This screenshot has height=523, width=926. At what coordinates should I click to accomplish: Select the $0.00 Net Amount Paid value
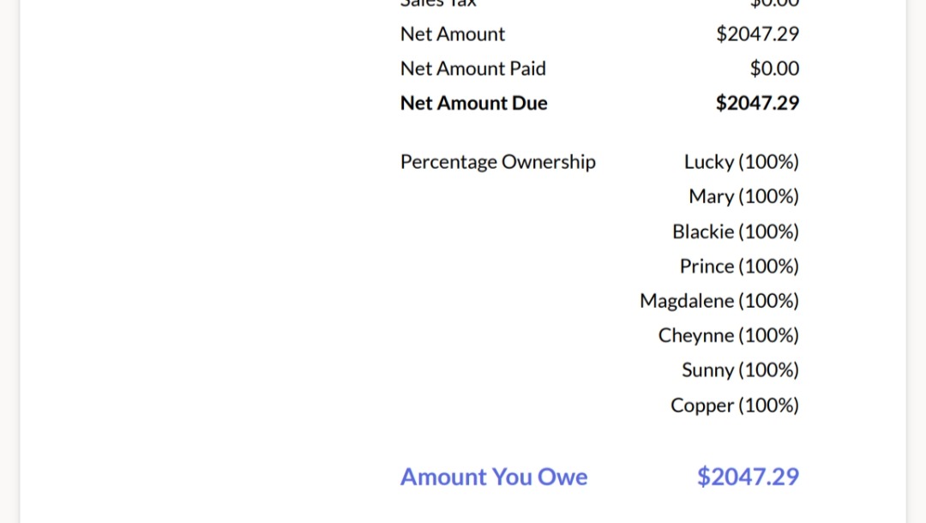point(774,69)
